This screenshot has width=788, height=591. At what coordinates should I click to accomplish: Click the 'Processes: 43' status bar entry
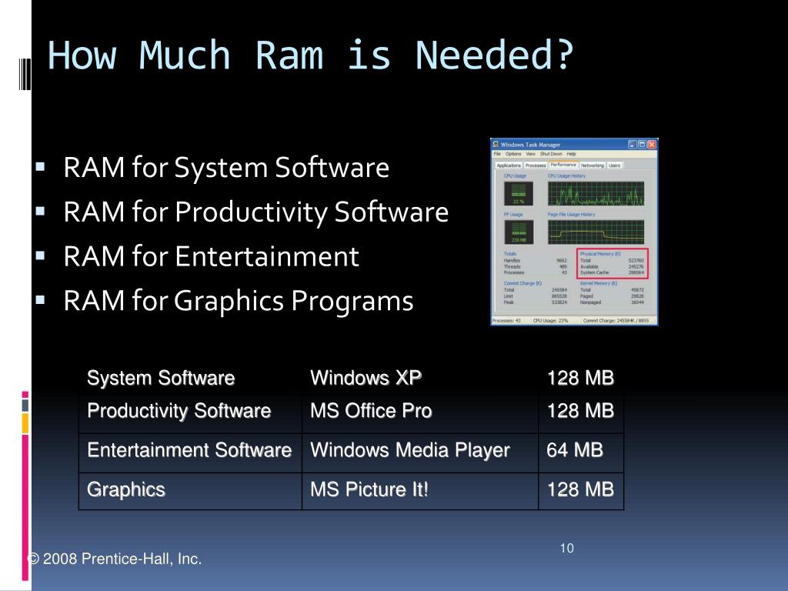tap(506, 321)
